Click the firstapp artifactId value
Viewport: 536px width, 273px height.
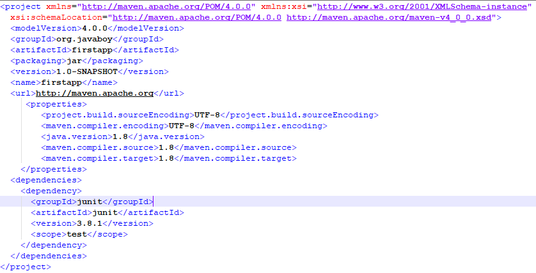(92, 50)
